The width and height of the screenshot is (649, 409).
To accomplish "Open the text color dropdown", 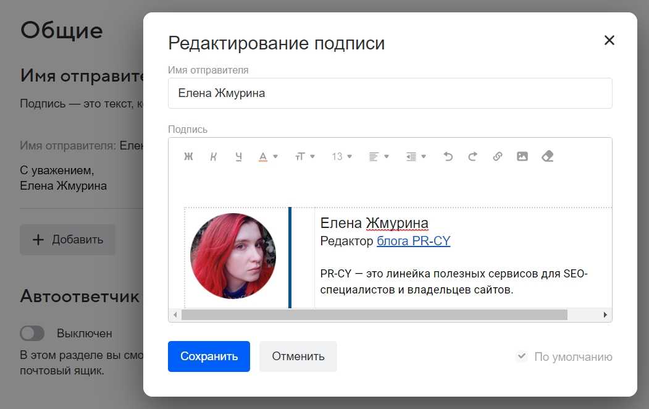I will pyautogui.click(x=267, y=157).
